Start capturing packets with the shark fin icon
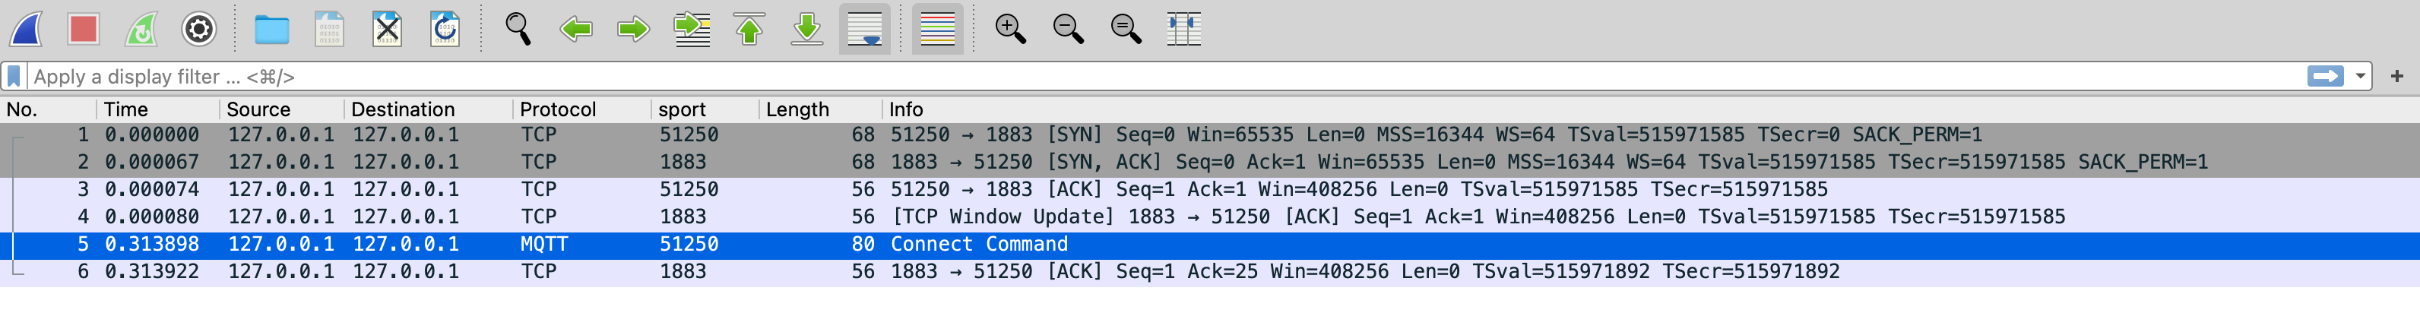This screenshot has width=2420, height=313. pos(27,29)
